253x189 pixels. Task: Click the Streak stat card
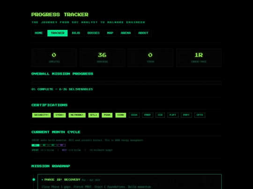[x=150, y=58]
